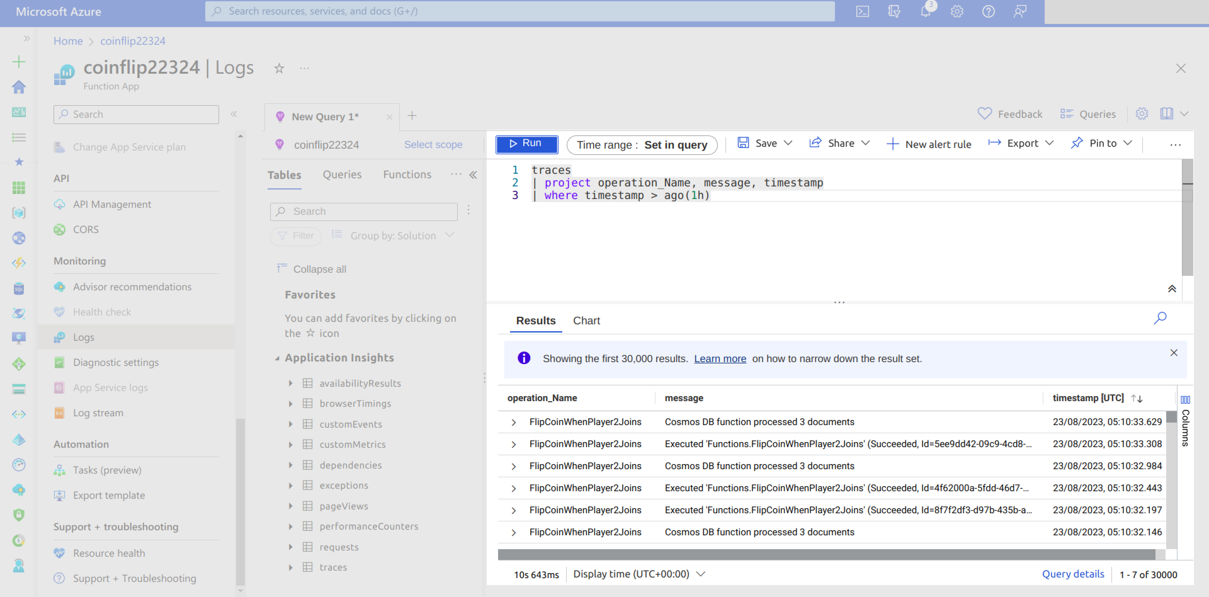
Task: Open Cloud Shell from top bar
Action: tap(862, 11)
